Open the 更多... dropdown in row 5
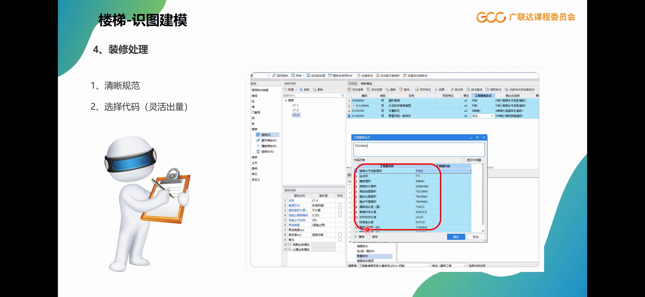 (x=492, y=116)
